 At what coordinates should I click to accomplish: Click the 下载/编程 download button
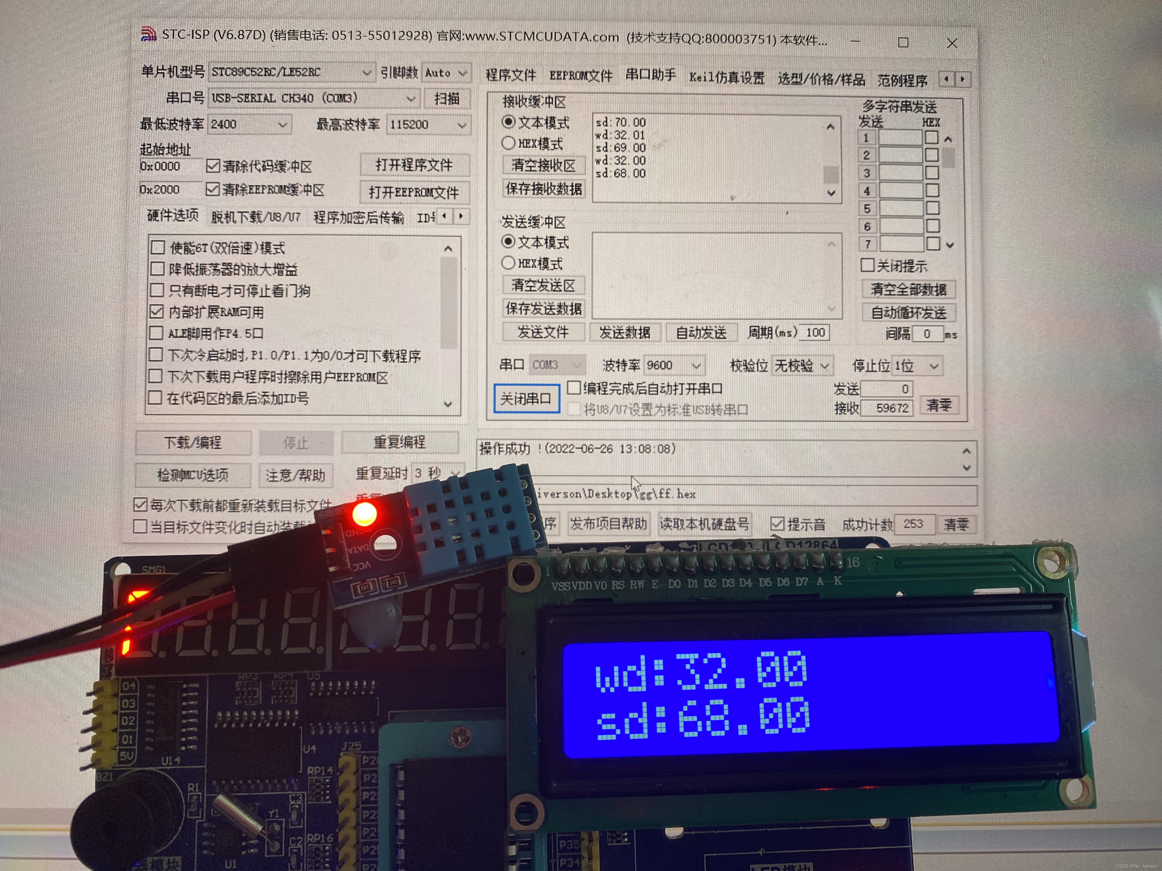(x=193, y=443)
